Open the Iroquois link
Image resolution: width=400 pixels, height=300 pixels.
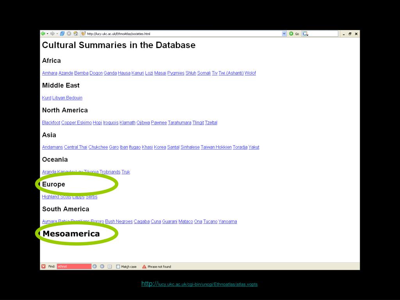click(x=111, y=122)
